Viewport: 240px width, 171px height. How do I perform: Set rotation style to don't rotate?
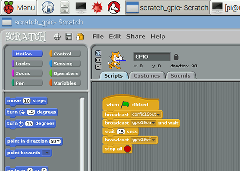(98, 67)
